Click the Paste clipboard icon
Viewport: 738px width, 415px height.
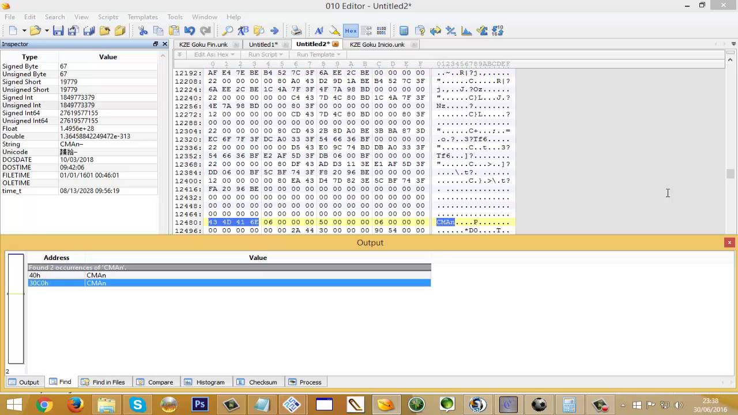point(174,31)
